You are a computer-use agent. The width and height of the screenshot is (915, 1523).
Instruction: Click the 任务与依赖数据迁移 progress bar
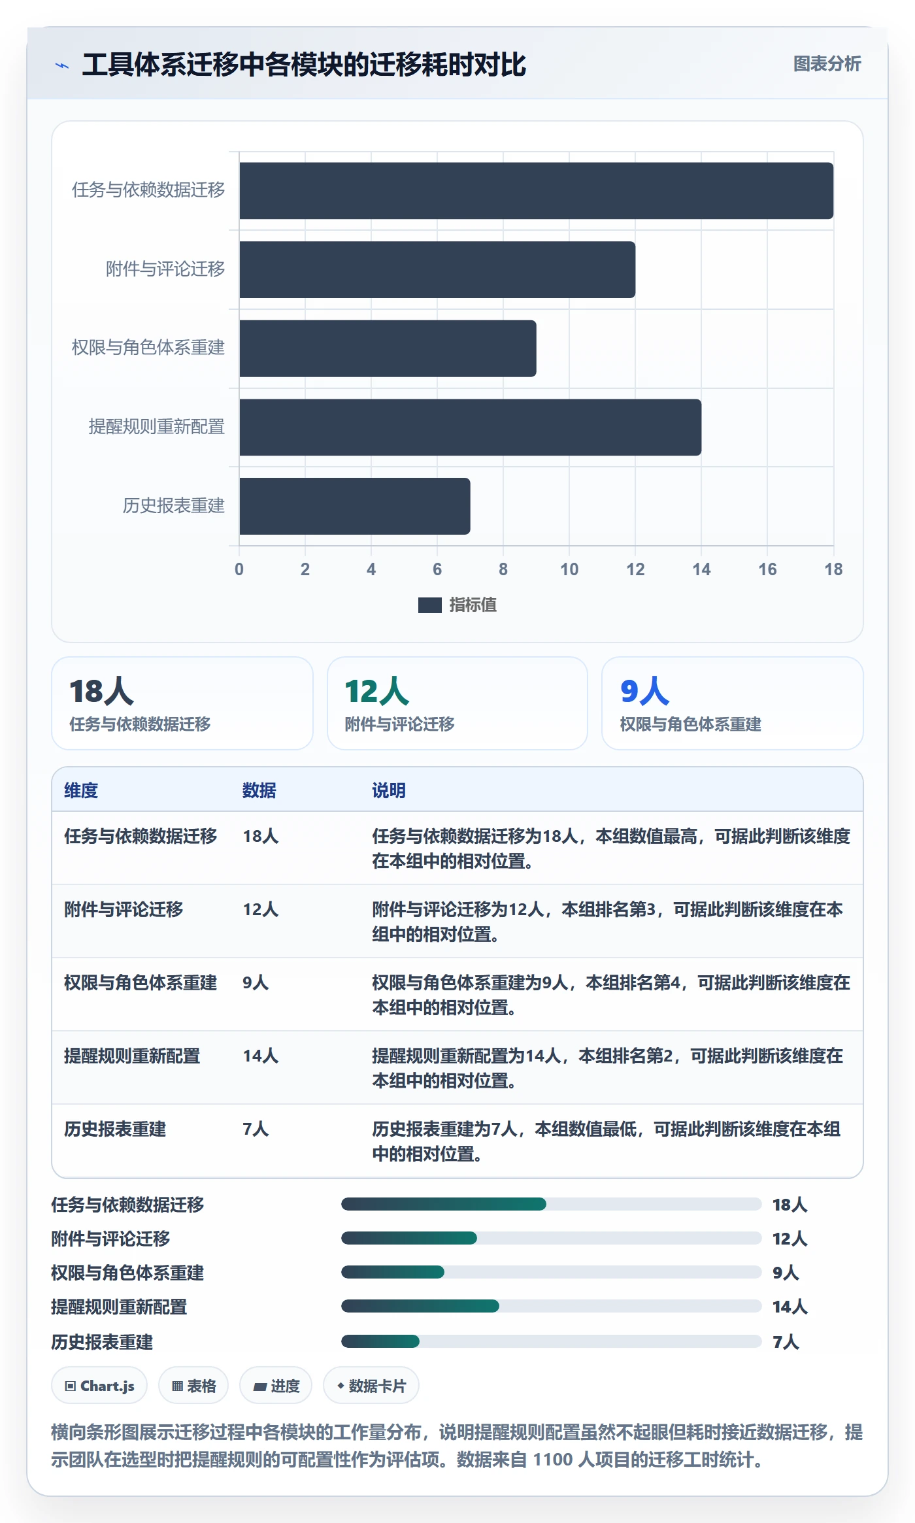coord(552,1204)
